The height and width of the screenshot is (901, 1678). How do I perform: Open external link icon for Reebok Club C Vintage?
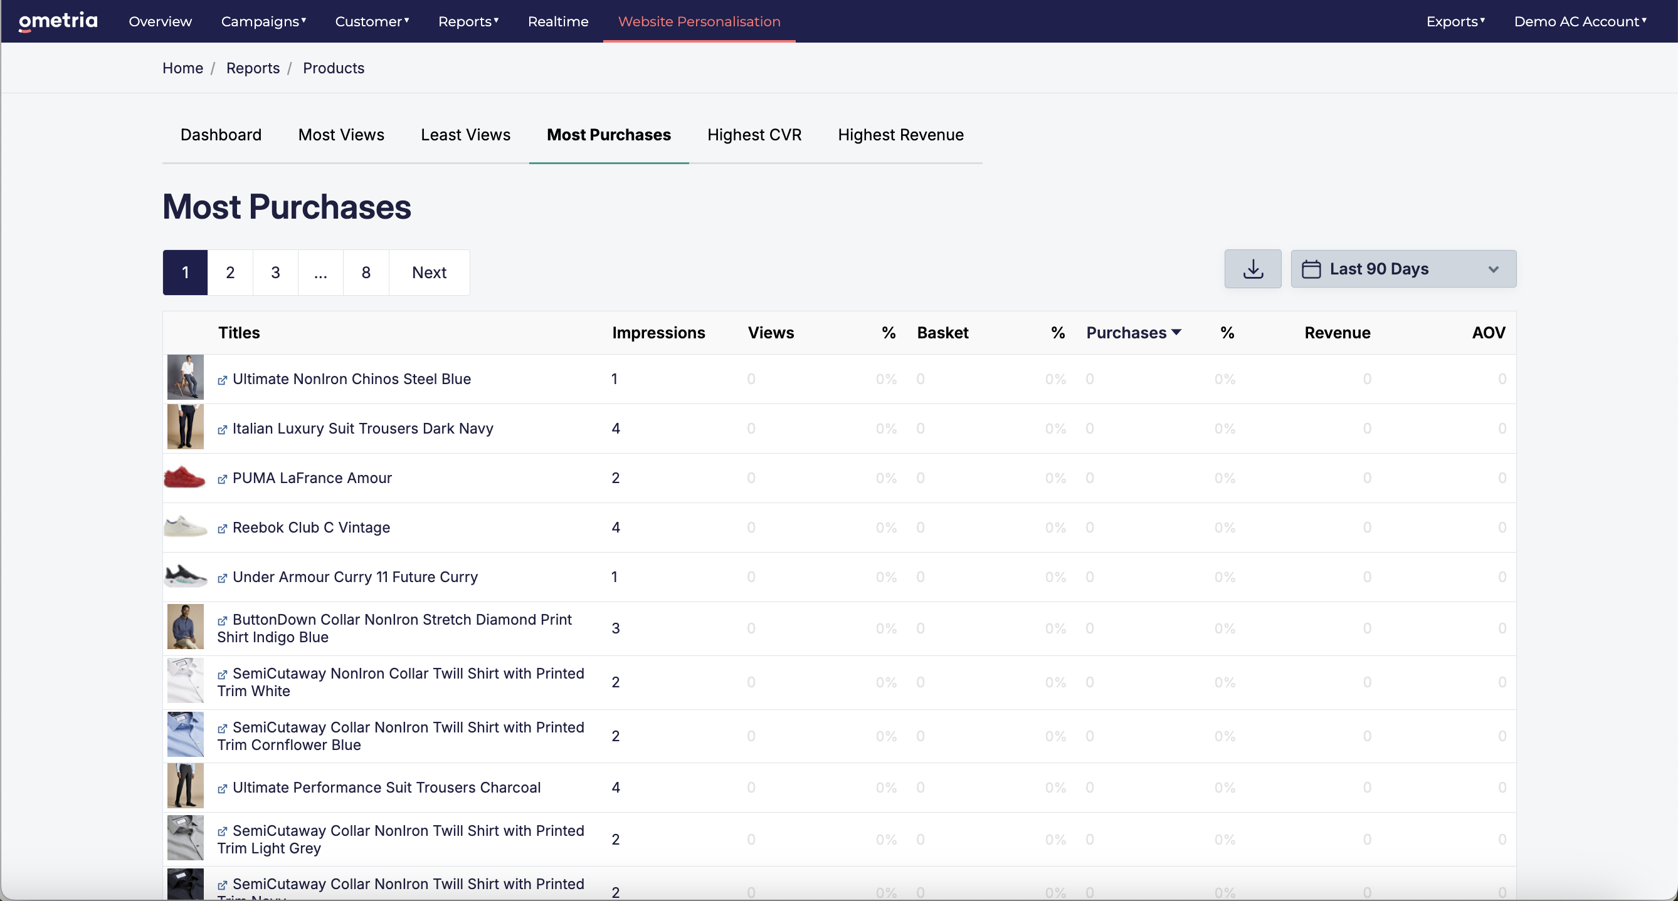[x=222, y=529]
